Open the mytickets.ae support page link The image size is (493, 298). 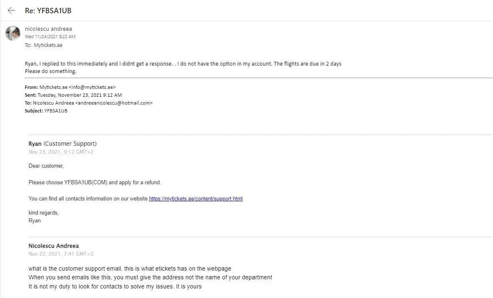[x=196, y=199]
